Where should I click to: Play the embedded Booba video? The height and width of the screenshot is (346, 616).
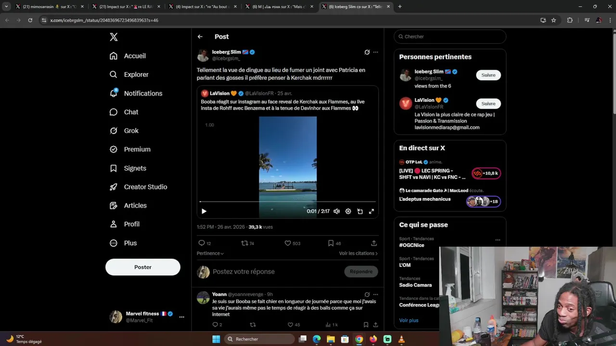click(x=204, y=211)
